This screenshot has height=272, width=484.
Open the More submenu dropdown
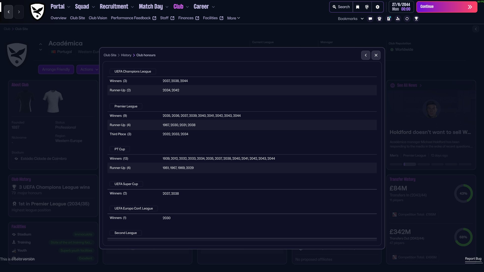(234, 18)
